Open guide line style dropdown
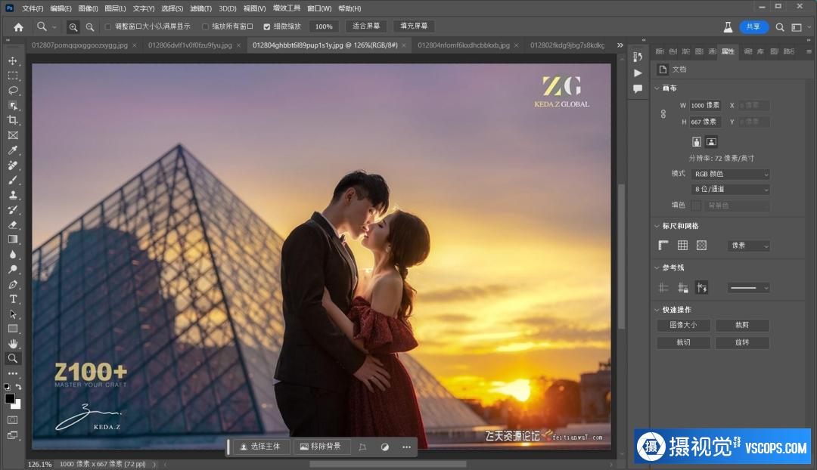 pos(747,287)
